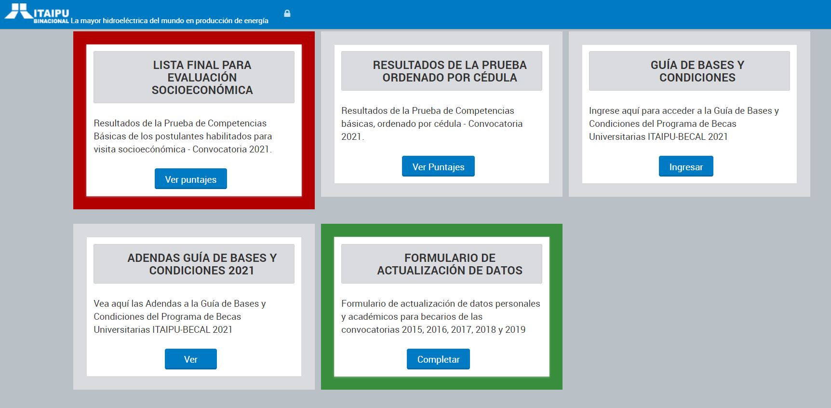The height and width of the screenshot is (408, 831).
Task: Select the Adendas Guía de Bases y Condiciones 2021 heading
Action: point(194,264)
